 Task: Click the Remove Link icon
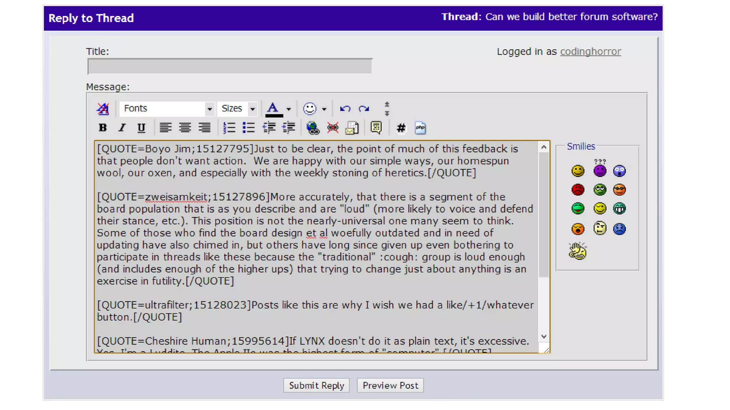[333, 128]
